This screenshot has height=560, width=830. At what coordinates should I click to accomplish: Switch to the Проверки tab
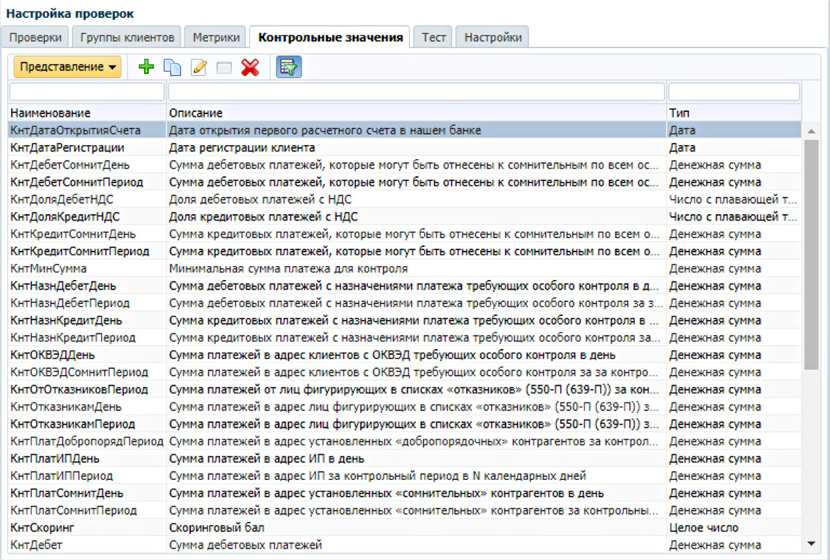pyautogui.click(x=35, y=37)
